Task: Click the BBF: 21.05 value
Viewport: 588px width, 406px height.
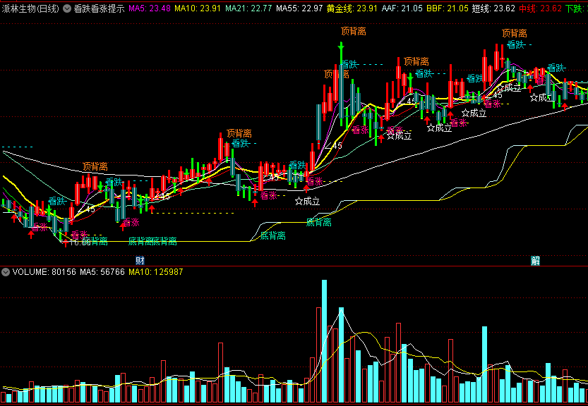Action: coord(448,8)
